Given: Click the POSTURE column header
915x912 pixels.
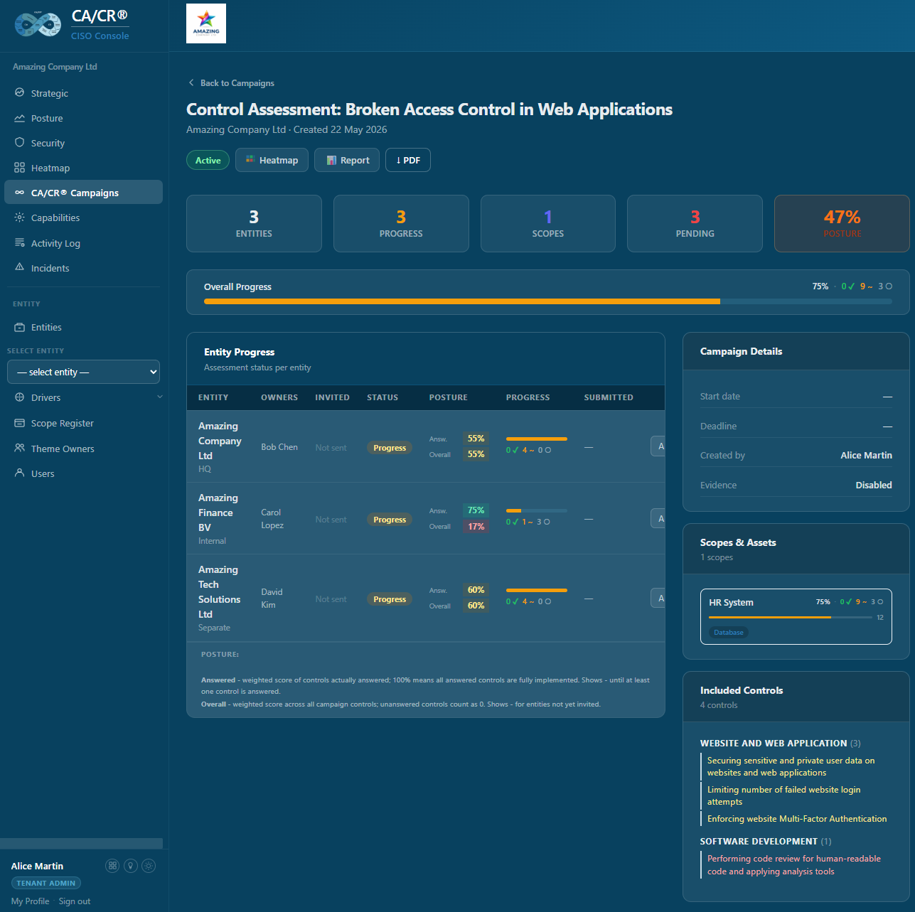Looking at the screenshot, I should click(x=449, y=397).
